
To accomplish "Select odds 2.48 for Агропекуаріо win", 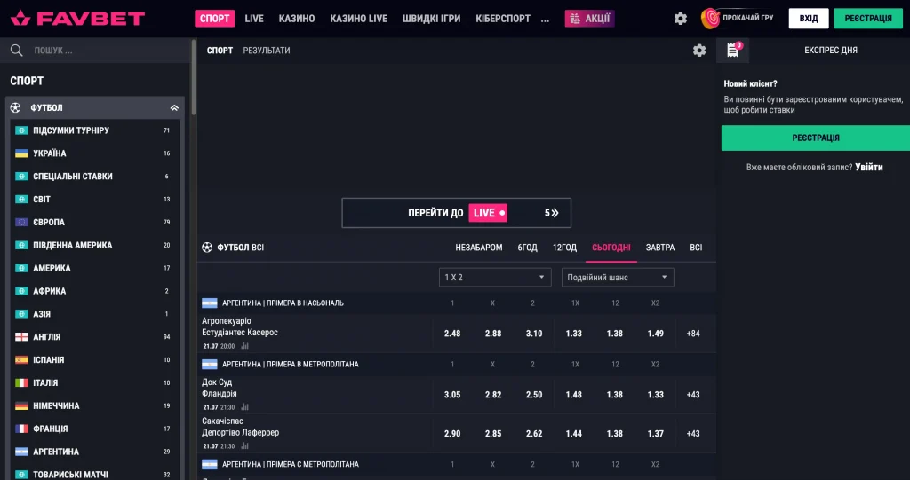I will click(452, 334).
